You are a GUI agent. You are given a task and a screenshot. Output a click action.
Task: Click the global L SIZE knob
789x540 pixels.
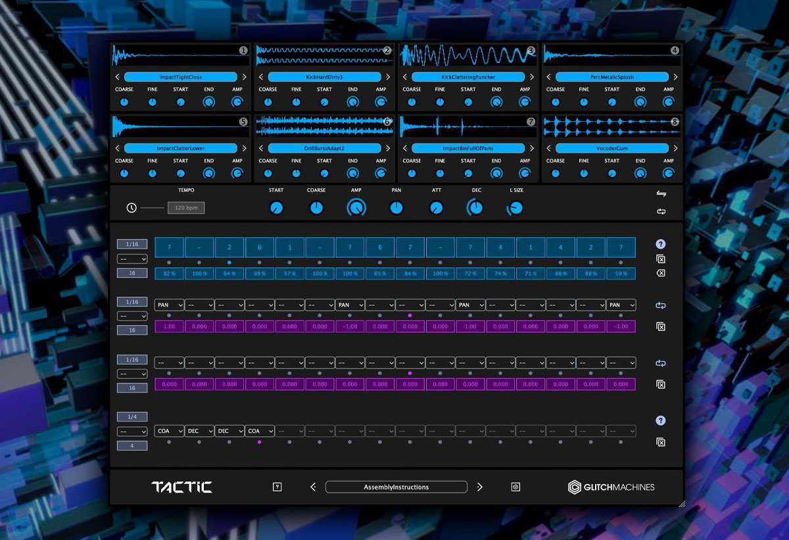coord(515,208)
